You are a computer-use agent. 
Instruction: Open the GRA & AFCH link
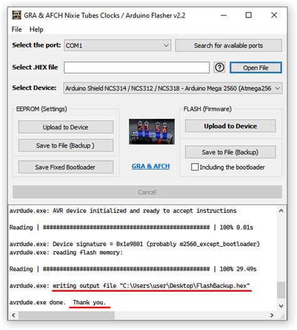click(x=150, y=167)
